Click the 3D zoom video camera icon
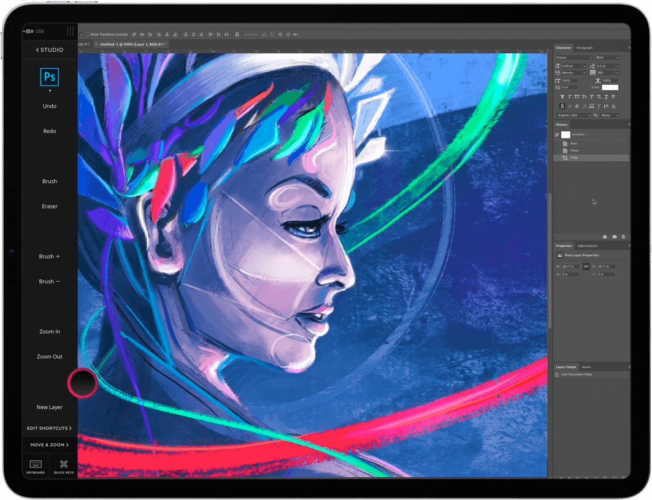652x500 pixels. [296, 34]
